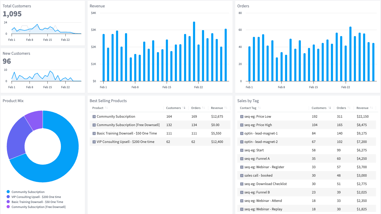Expand the sales call - booked tag row

tap(242, 176)
